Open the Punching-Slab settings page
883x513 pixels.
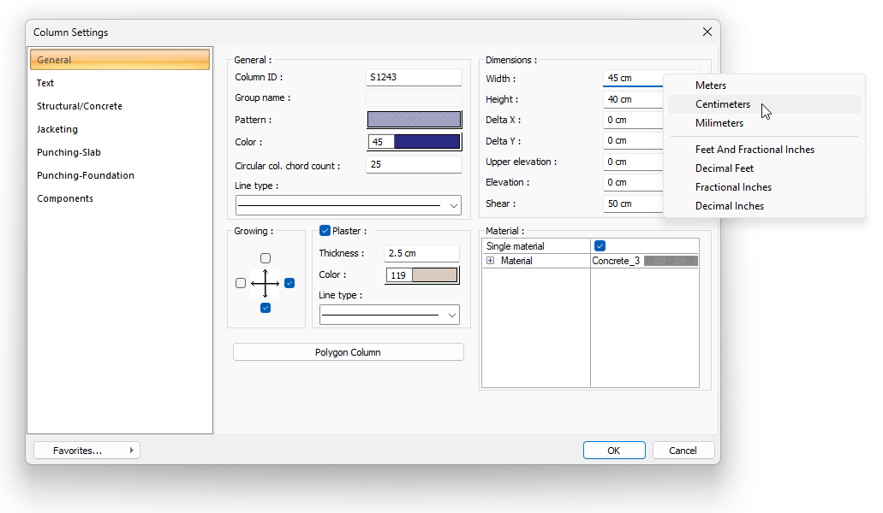point(69,152)
